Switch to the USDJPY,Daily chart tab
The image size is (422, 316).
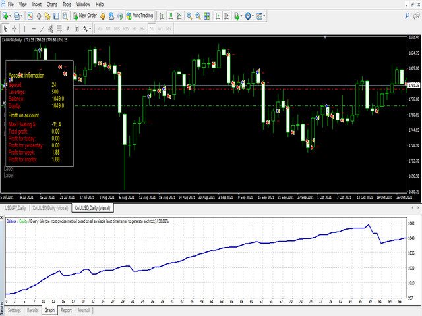(x=15, y=208)
